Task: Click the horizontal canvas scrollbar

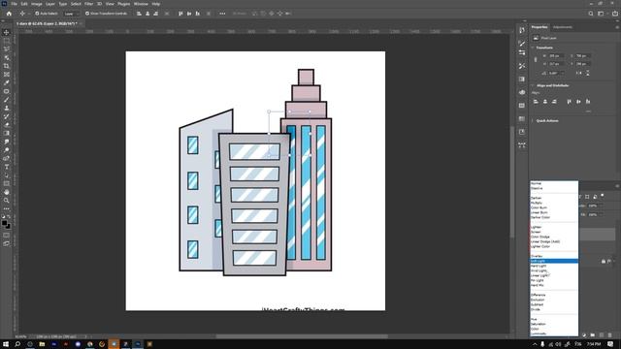Action: (x=302, y=336)
